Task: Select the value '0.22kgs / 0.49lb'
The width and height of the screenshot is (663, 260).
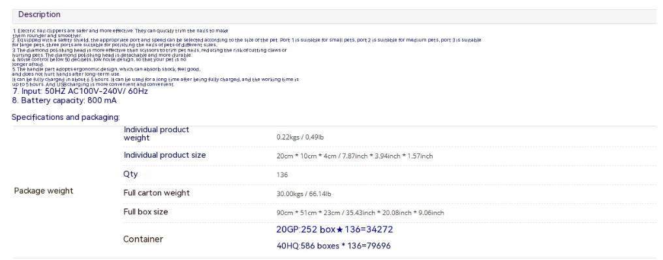Action: pyautogui.click(x=300, y=137)
